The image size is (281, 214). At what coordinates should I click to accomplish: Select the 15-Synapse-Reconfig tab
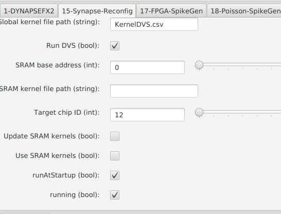tap(97, 11)
